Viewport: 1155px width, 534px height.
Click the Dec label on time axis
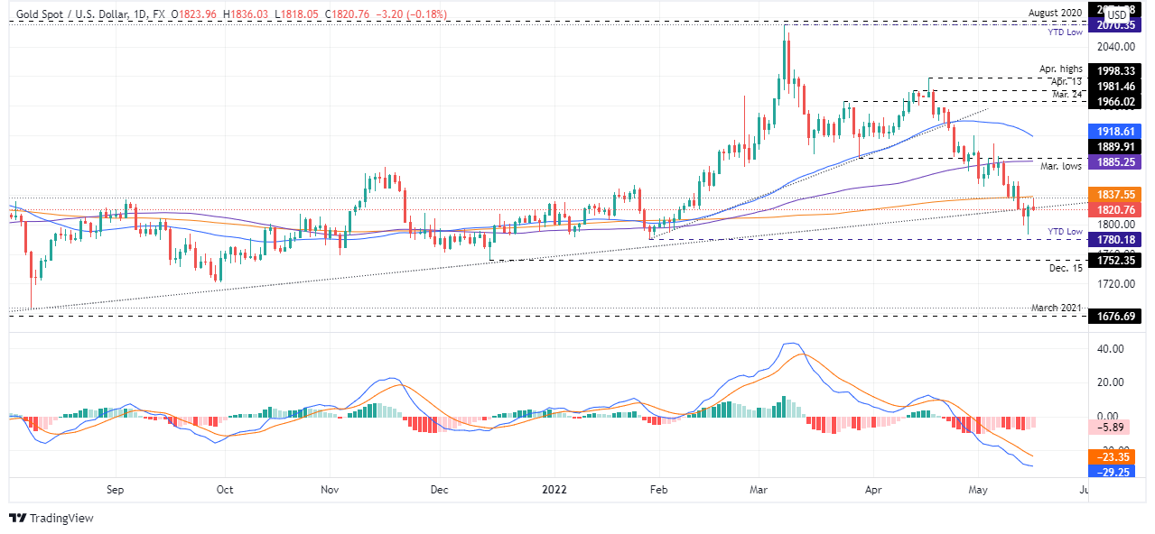click(x=439, y=490)
